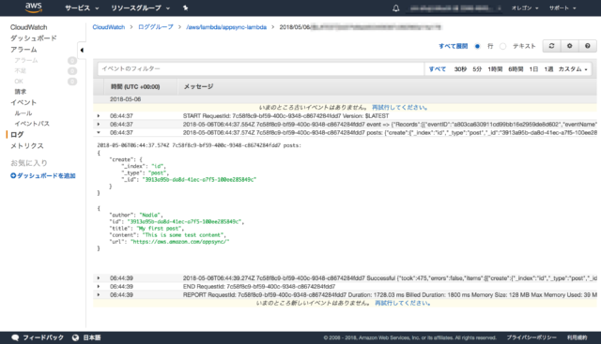The image size is (601, 344).
Task: Open イベントバス item
Action: 32,124
